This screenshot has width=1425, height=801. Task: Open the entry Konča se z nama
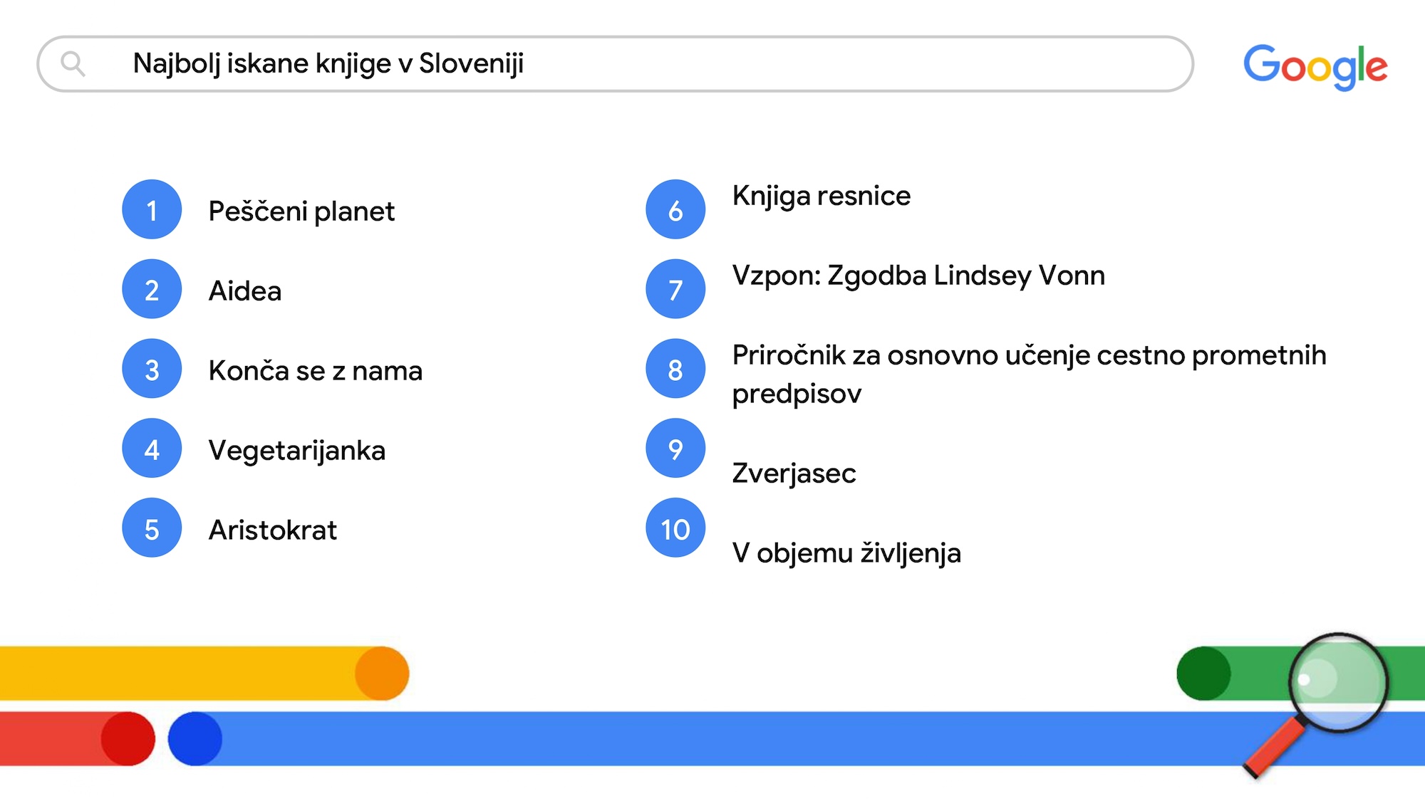tap(315, 371)
